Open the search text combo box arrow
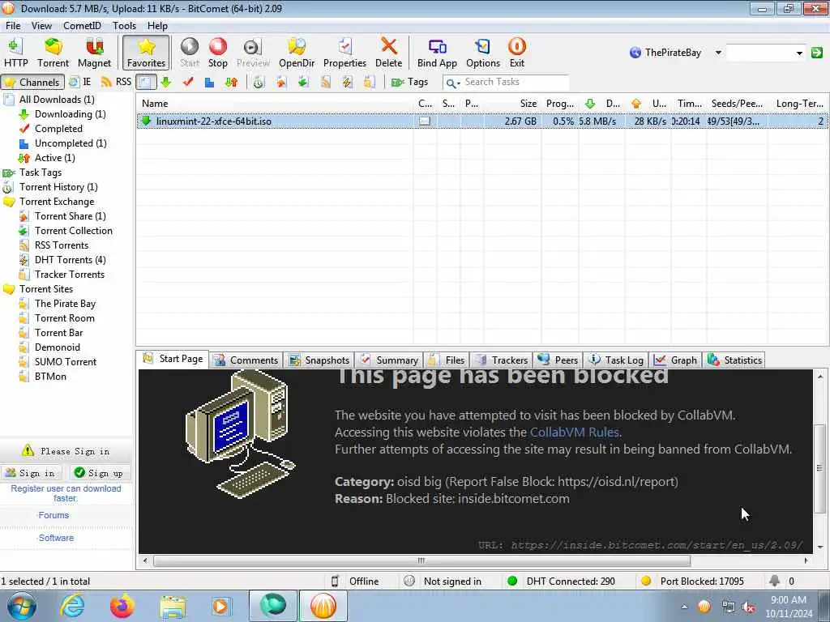 tap(799, 53)
